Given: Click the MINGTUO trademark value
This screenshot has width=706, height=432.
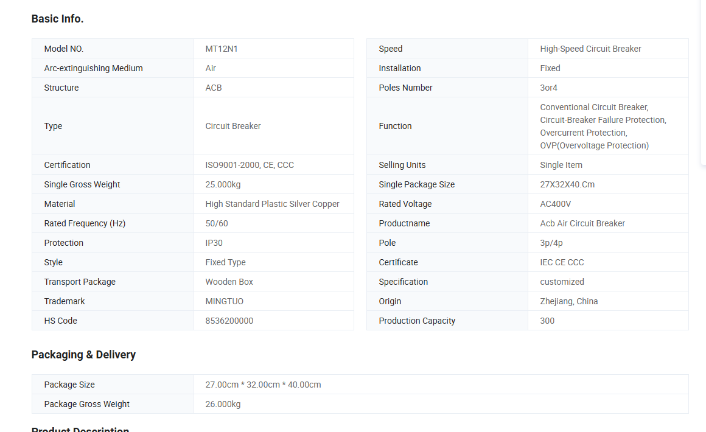Looking at the screenshot, I should pyautogui.click(x=225, y=301).
